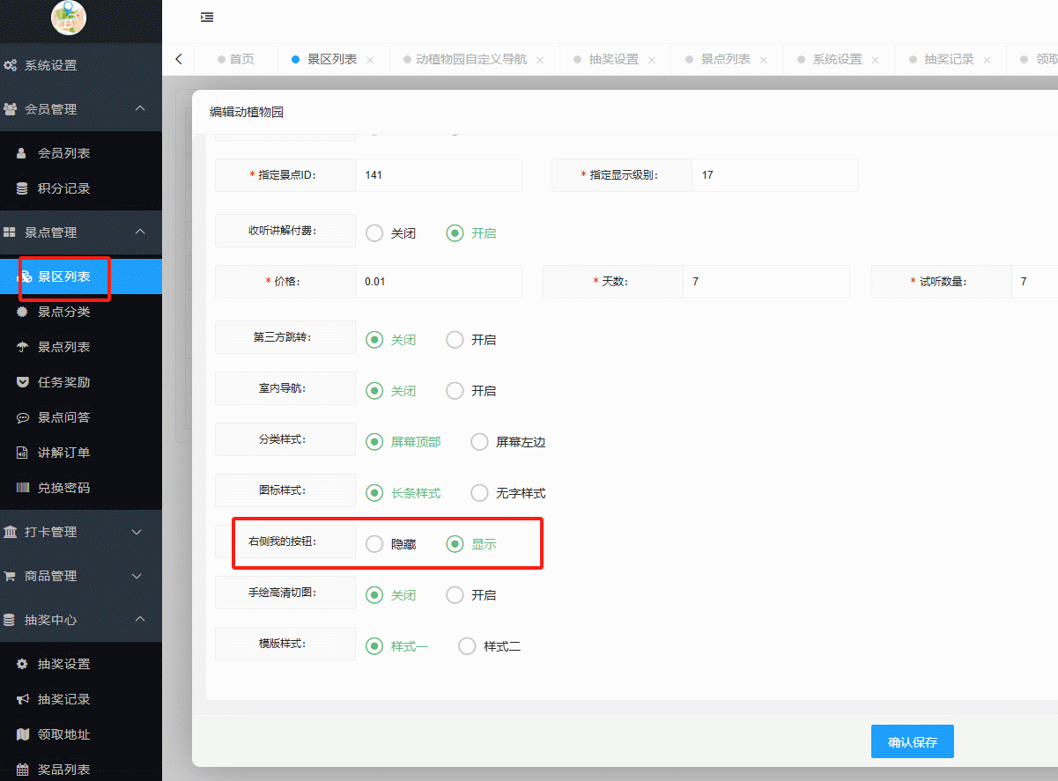The height and width of the screenshot is (781, 1058).
Task: Click the member list person icon
Action: [x=22, y=153]
